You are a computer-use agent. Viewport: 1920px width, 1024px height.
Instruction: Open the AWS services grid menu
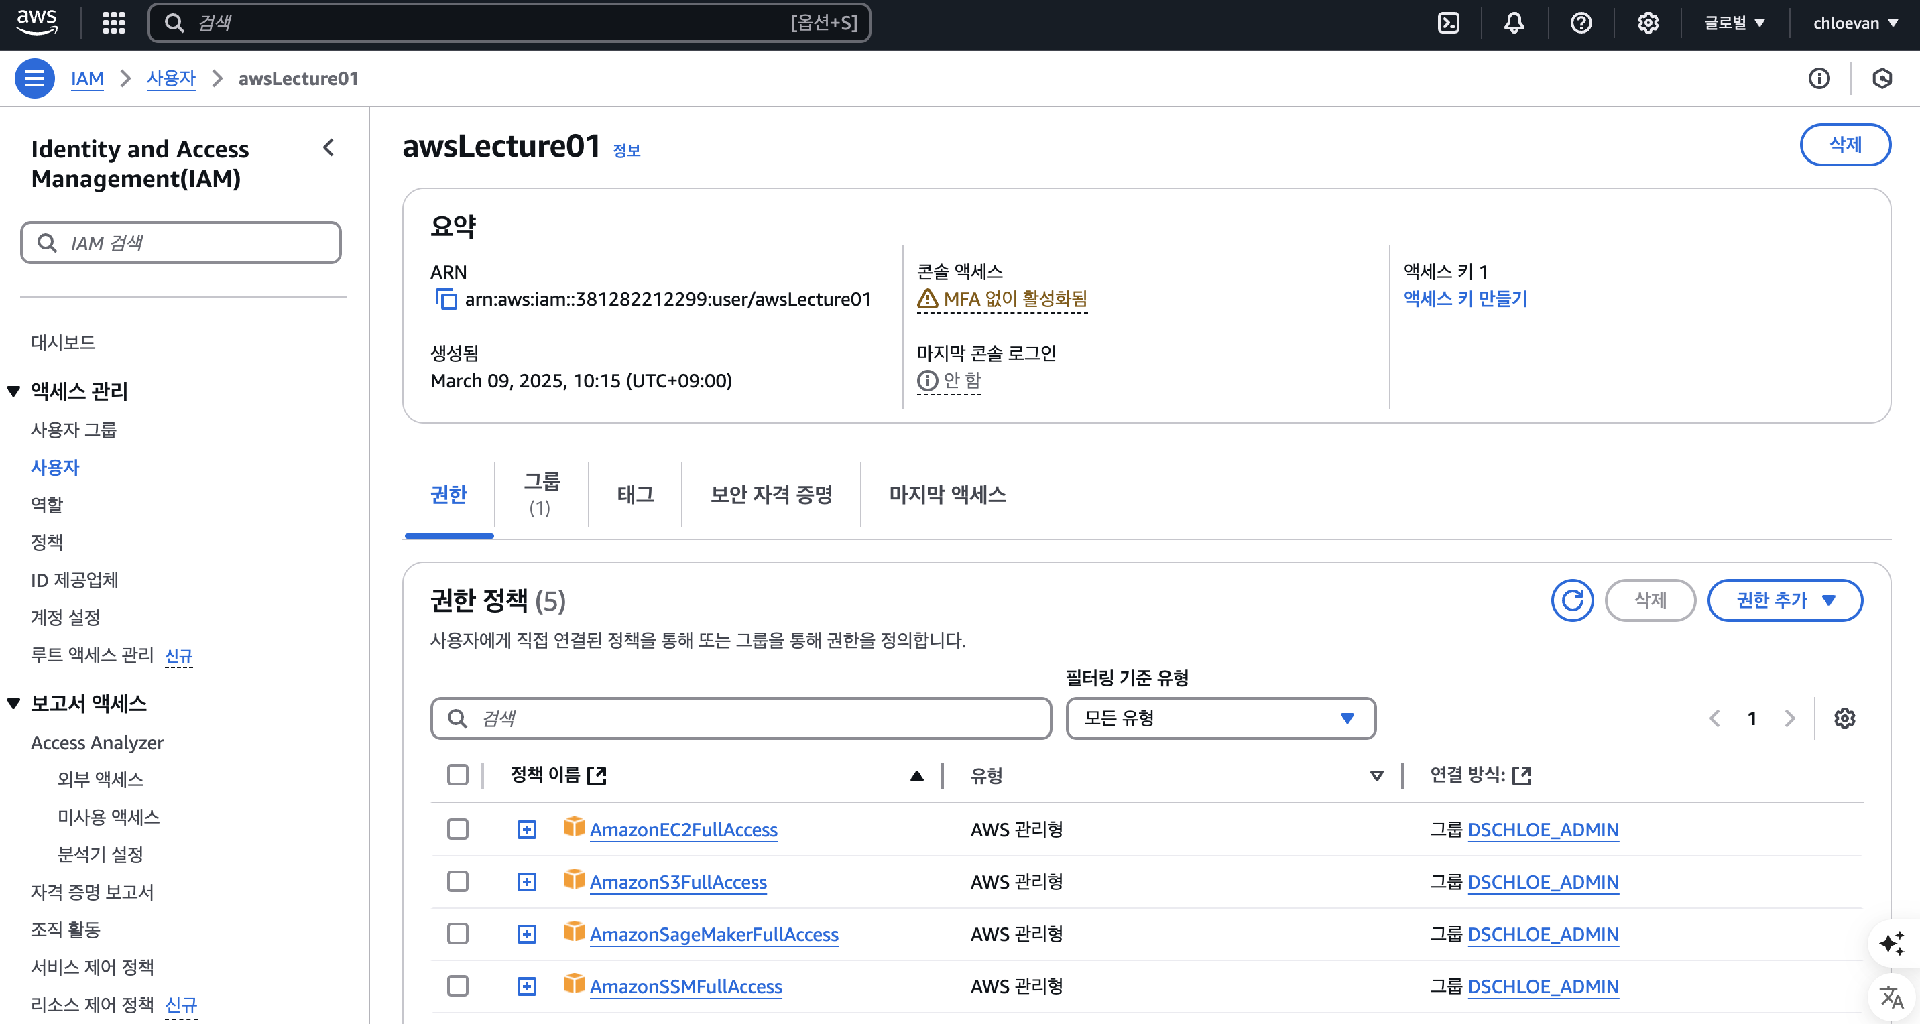point(113,23)
